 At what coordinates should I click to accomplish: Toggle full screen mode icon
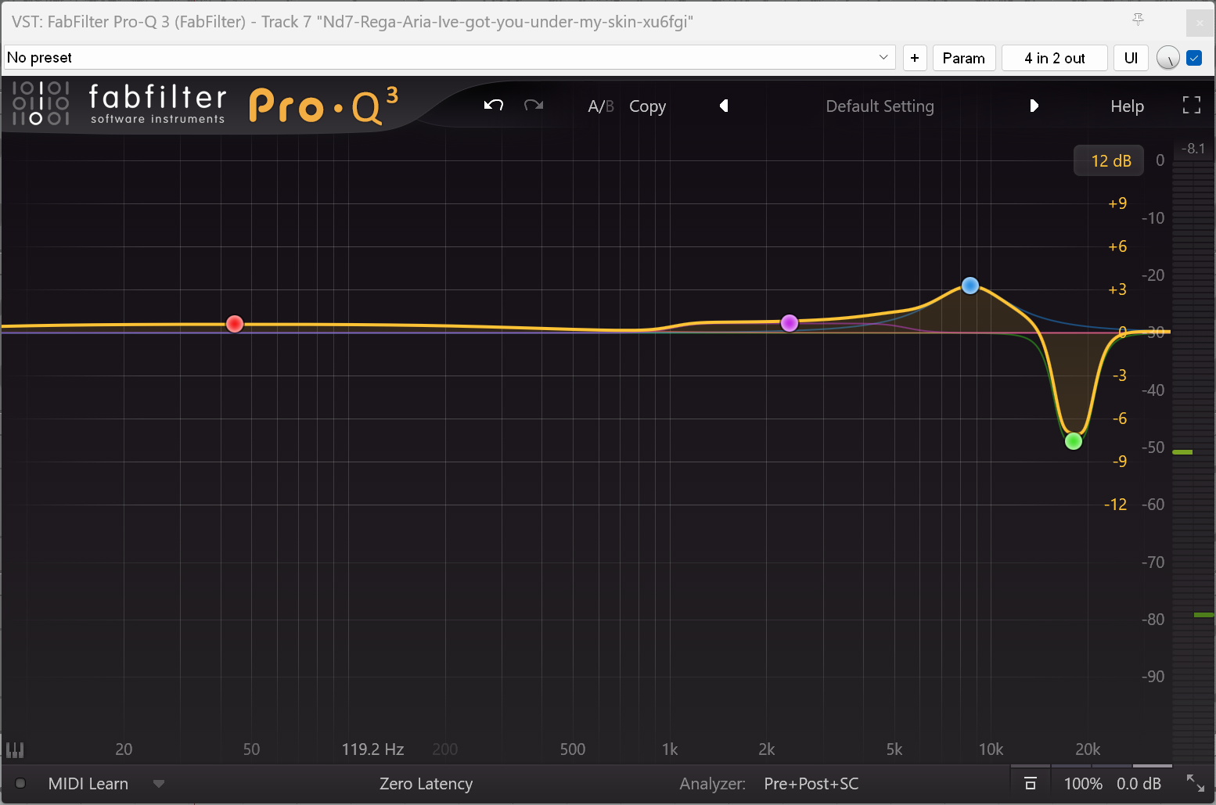click(1191, 106)
